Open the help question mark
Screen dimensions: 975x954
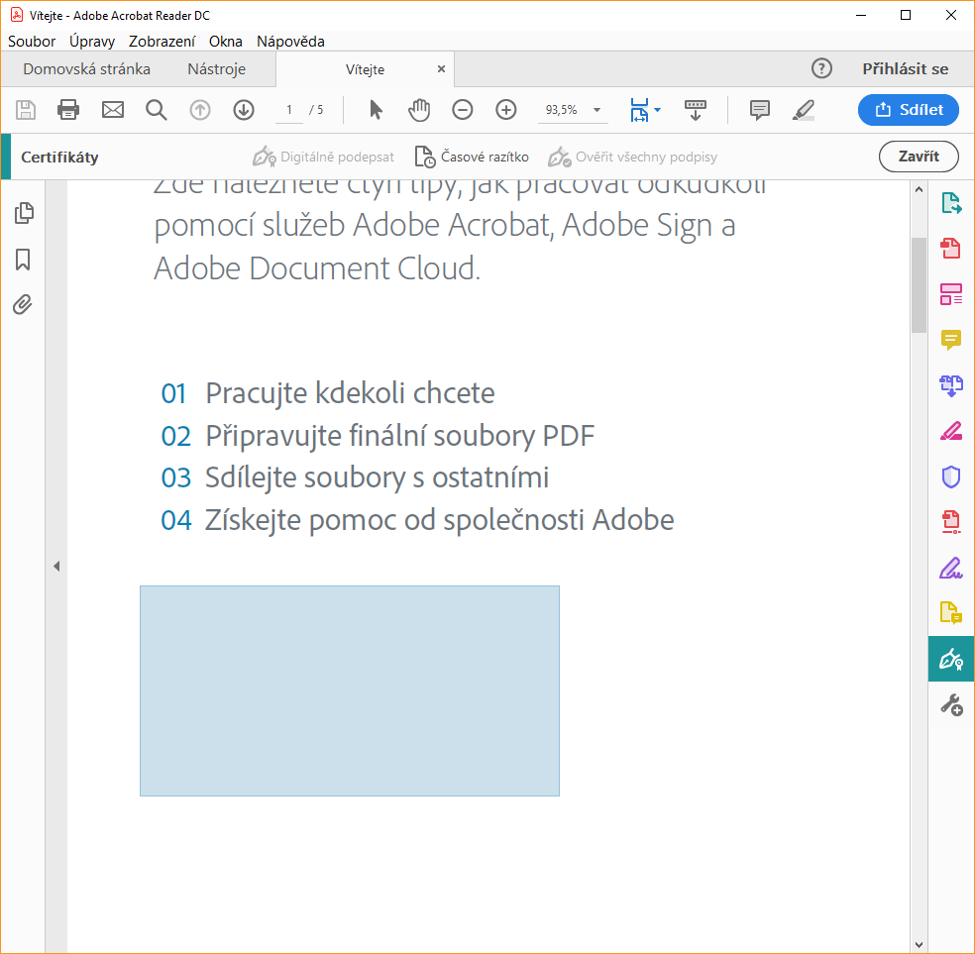pyautogui.click(x=821, y=68)
